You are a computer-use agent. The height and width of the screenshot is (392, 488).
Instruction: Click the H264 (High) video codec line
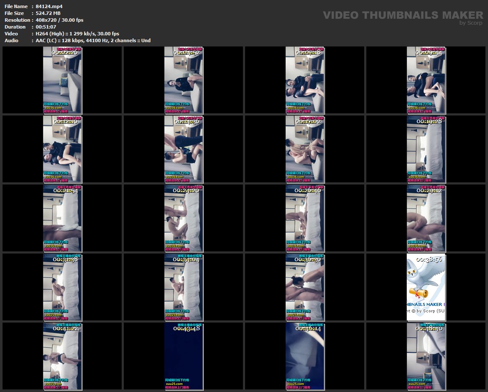coord(77,34)
